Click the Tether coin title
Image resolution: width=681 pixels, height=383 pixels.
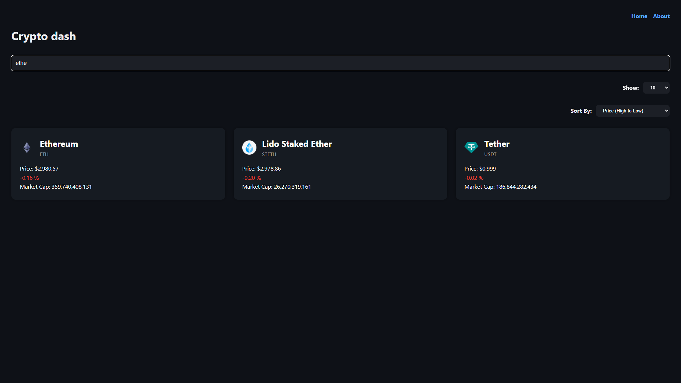point(497,144)
